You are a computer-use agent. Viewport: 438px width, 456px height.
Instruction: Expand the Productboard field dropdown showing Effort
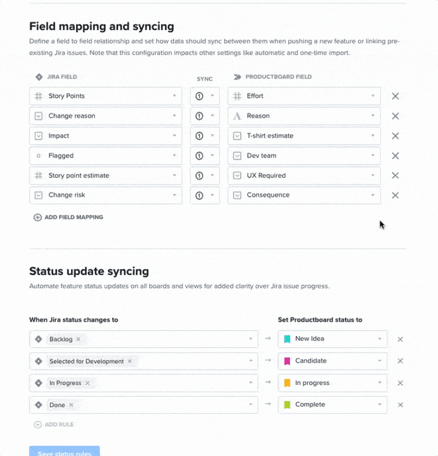tap(304, 96)
